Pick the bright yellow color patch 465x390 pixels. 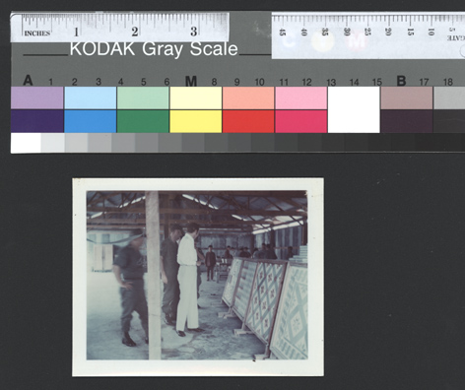[x=196, y=121]
